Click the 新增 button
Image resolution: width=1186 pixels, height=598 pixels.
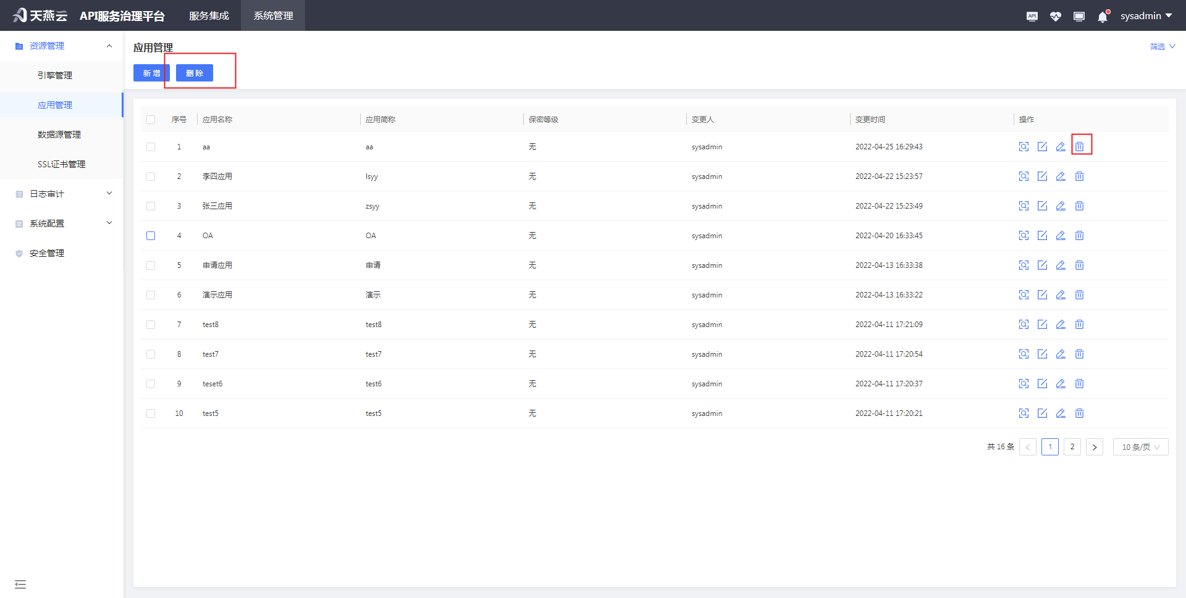151,73
